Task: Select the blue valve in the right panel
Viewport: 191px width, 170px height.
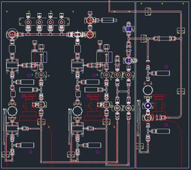Action: click(148, 106)
